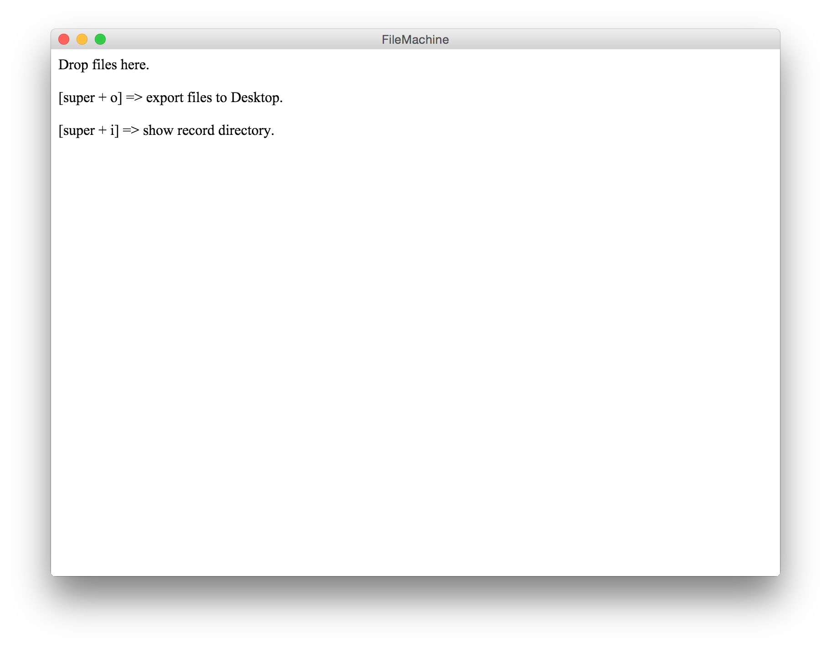Image resolution: width=831 pixels, height=649 pixels.
Task: Close the FileMachine window with red button
Action: (64, 40)
